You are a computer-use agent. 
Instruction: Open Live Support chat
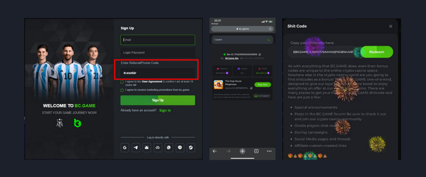tap(262, 96)
